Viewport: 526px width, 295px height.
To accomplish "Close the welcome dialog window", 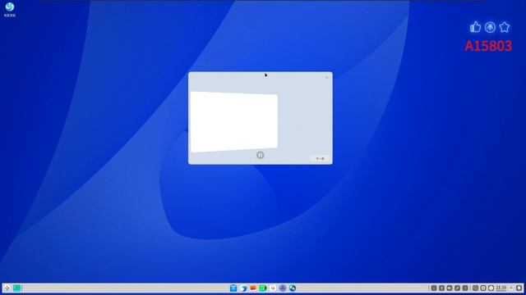I will click(327, 77).
